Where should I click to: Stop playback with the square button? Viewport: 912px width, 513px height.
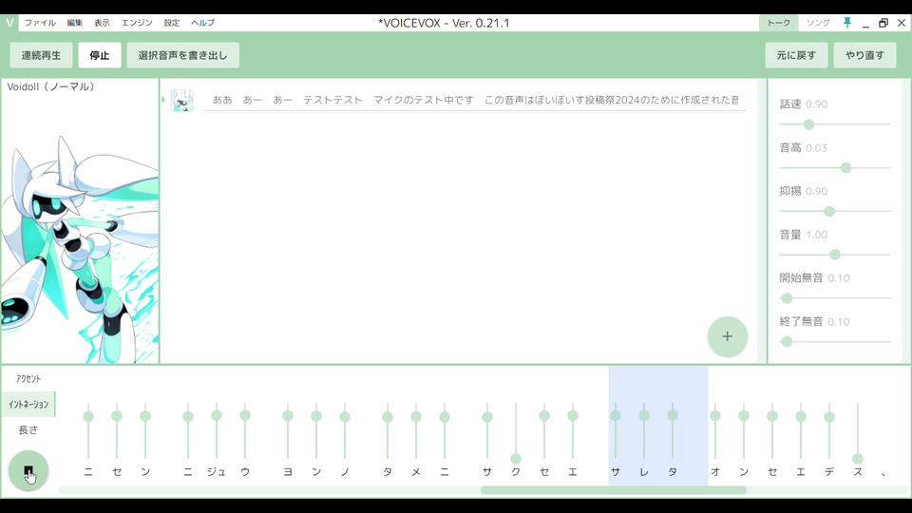tap(28, 470)
